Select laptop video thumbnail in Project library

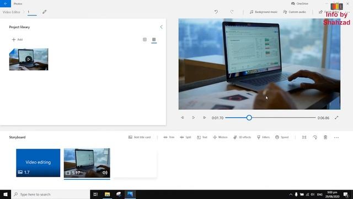coord(29,59)
